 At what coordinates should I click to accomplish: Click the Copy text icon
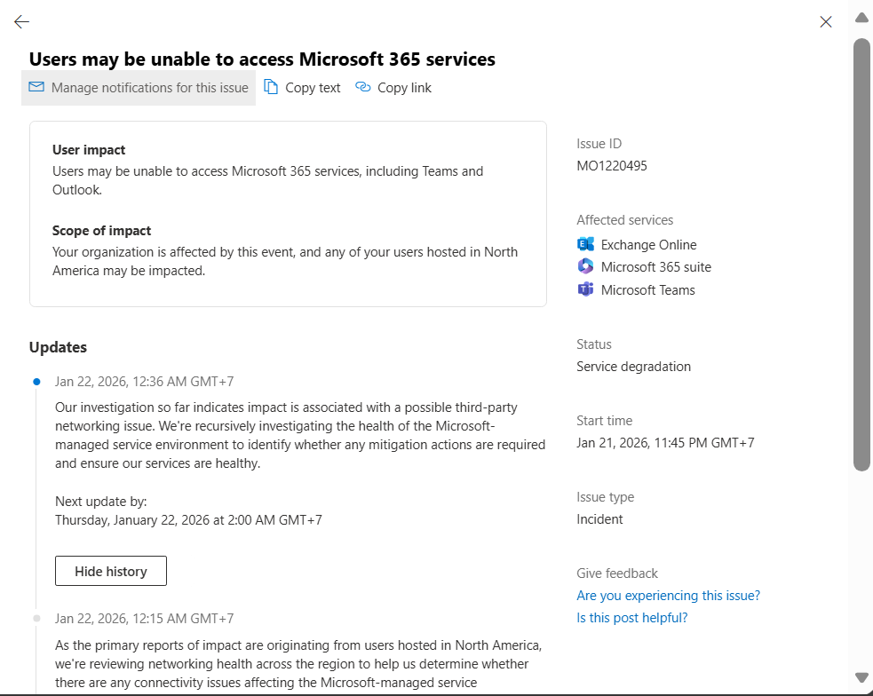(271, 87)
